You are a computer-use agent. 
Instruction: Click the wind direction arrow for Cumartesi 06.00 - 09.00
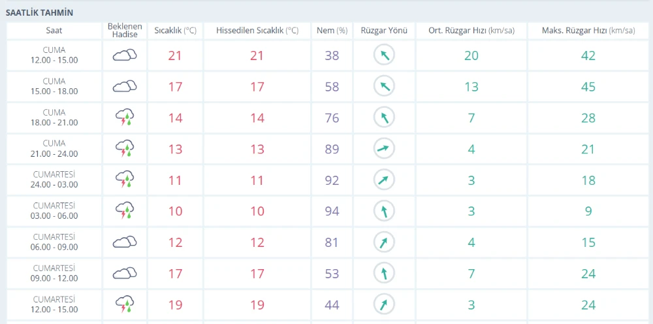click(x=385, y=242)
